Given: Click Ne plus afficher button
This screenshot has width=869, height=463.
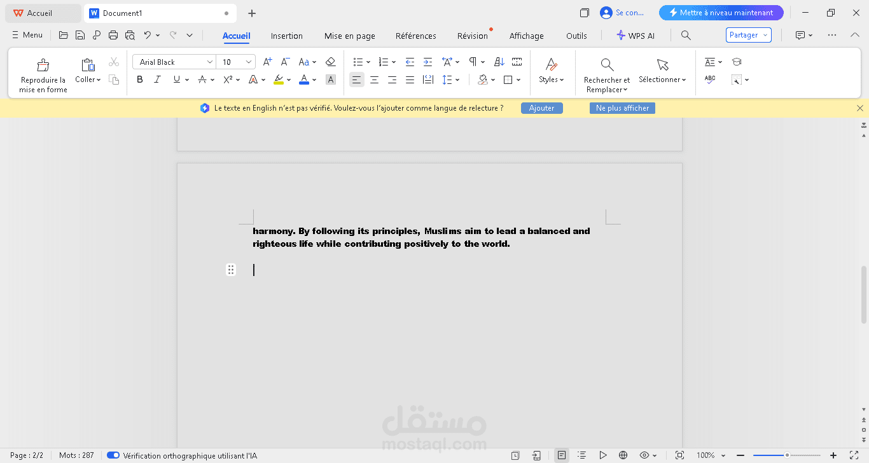Looking at the screenshot, I should (622, 108).
